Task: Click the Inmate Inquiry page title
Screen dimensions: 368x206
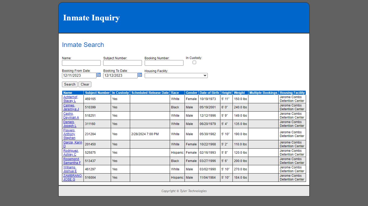Action: pos(91,18)
